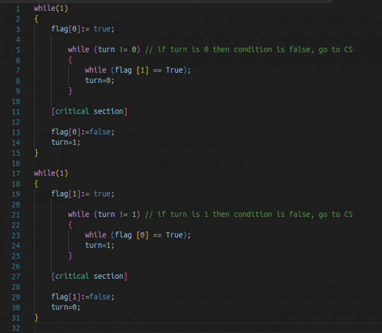Click [critical section] on line 11
Screen dimensions: 382x333
[89, 112]
